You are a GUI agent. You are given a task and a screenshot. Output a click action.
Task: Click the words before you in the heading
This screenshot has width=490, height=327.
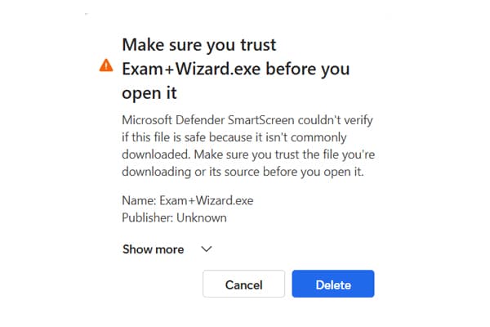[308, 69]
